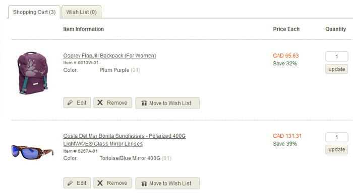Open the Costa Del Mar Bonita Sunglasses link
This screenshot has height=194, width=353.
[x=124, y=136]
